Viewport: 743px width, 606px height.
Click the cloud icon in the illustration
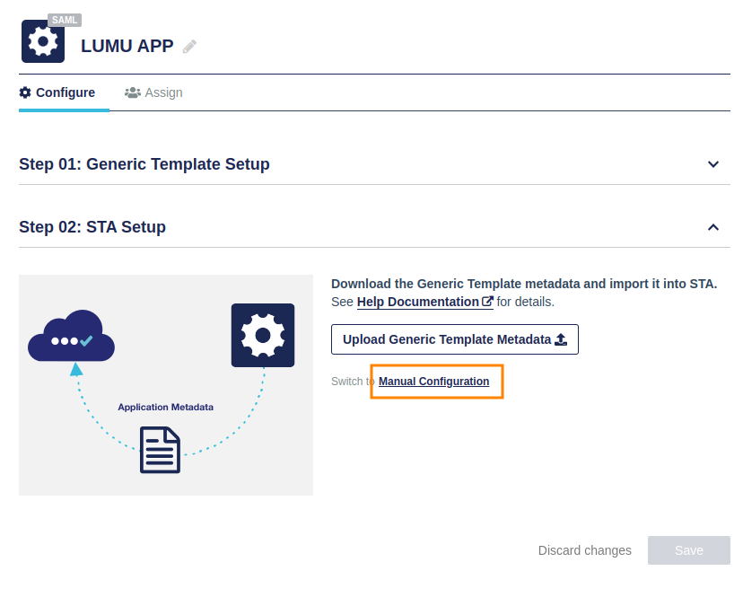click(x=71, y=336)
